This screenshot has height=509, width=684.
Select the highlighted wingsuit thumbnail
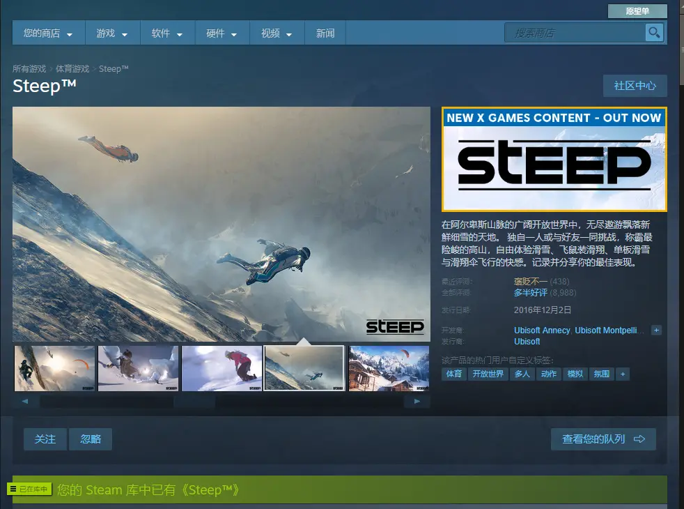pyautogui.click(x=304, y=368)
